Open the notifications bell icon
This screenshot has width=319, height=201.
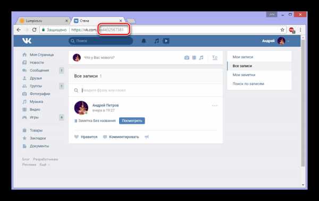point(144,41)
